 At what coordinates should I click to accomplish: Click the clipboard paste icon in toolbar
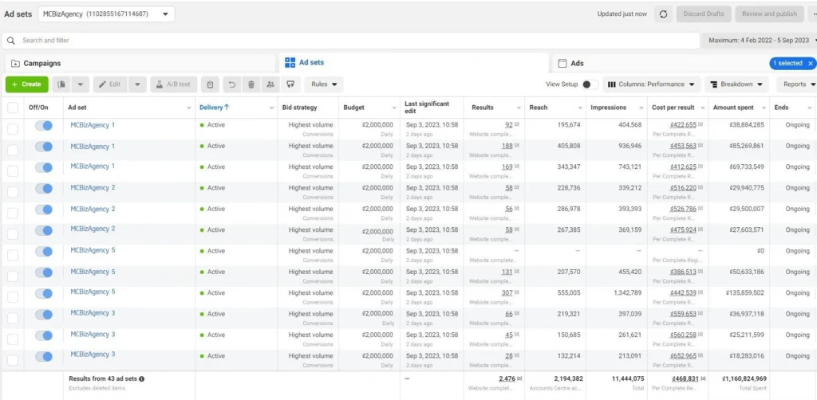(209, 84)
